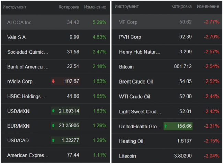
Task: Open the Vale S.A. instrument
Action: 16,37
